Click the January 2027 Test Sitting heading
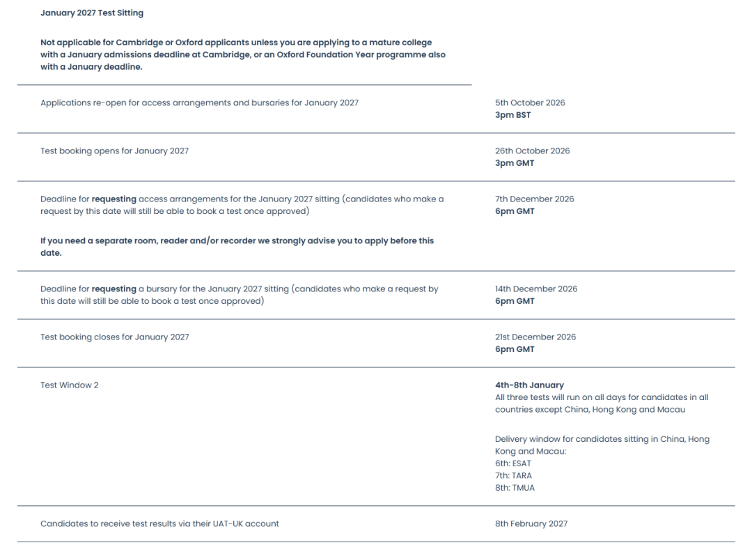This screenshot has width=752, height=552. click(92, 13)
